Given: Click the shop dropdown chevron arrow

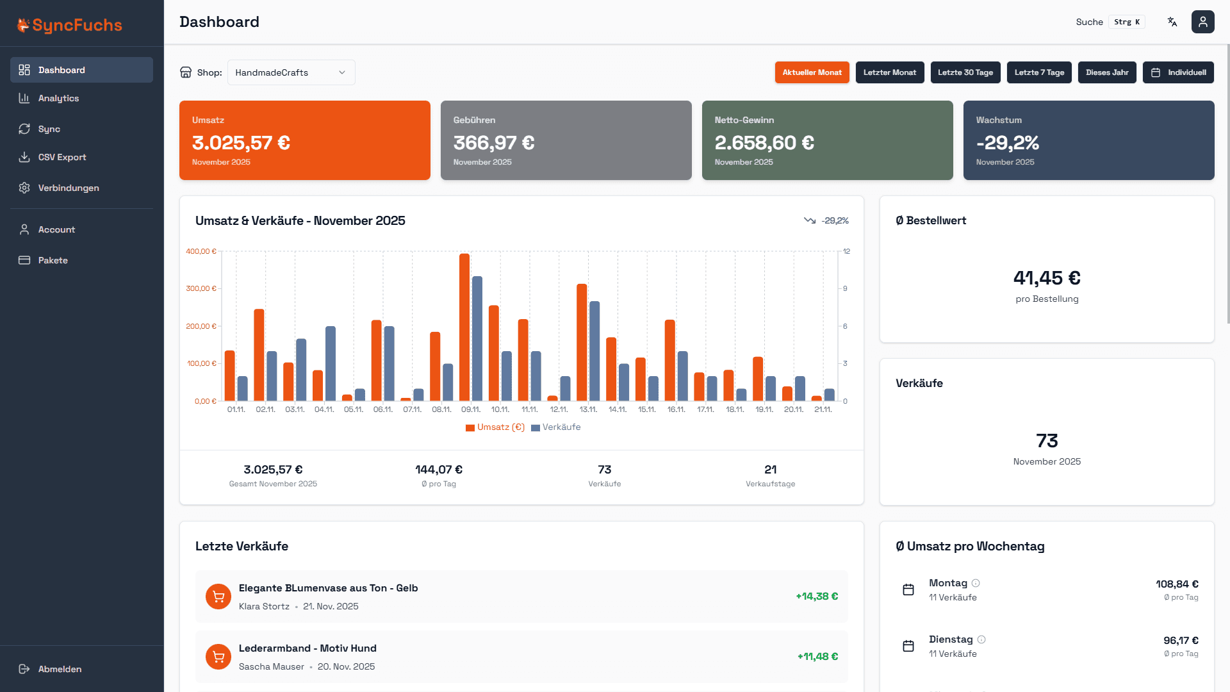Looking at the screenshot, I should point(342,72).
